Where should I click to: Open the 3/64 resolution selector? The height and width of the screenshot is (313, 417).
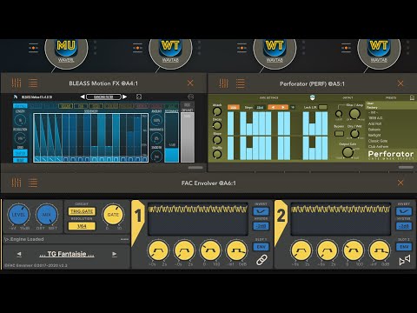[82, 226]
